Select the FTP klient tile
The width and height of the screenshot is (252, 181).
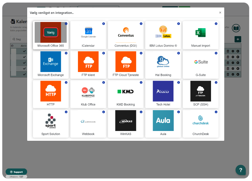coord(88,64)
